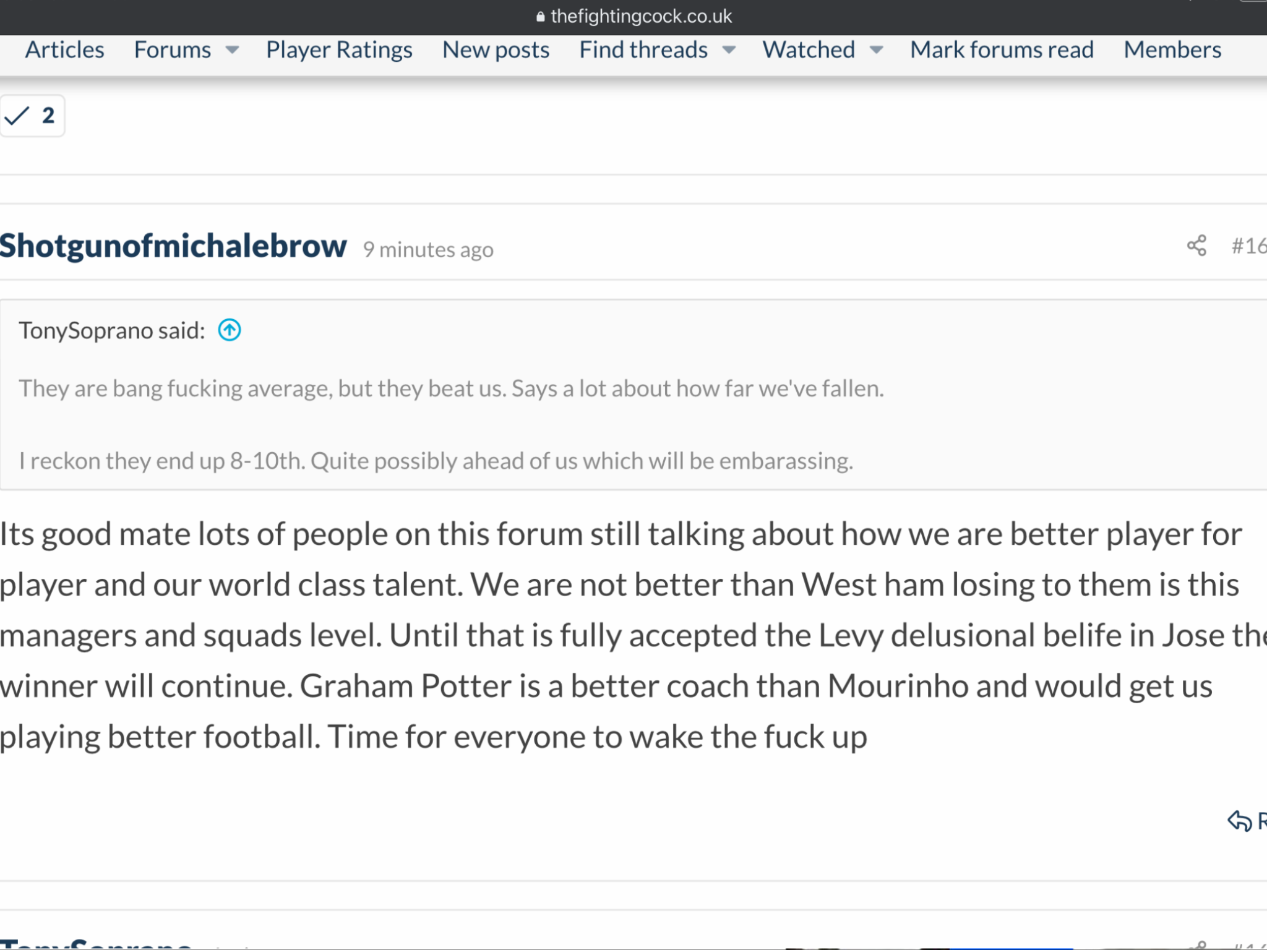The width and height of the screenshot is (1267, 950).
Task: Click the reply arrow icon on the post
Action: (x=1240, y=821)
